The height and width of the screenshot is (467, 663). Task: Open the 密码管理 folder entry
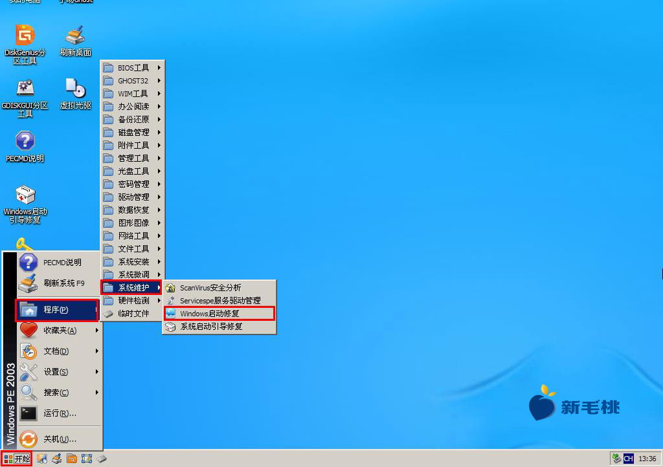point(132,184)
